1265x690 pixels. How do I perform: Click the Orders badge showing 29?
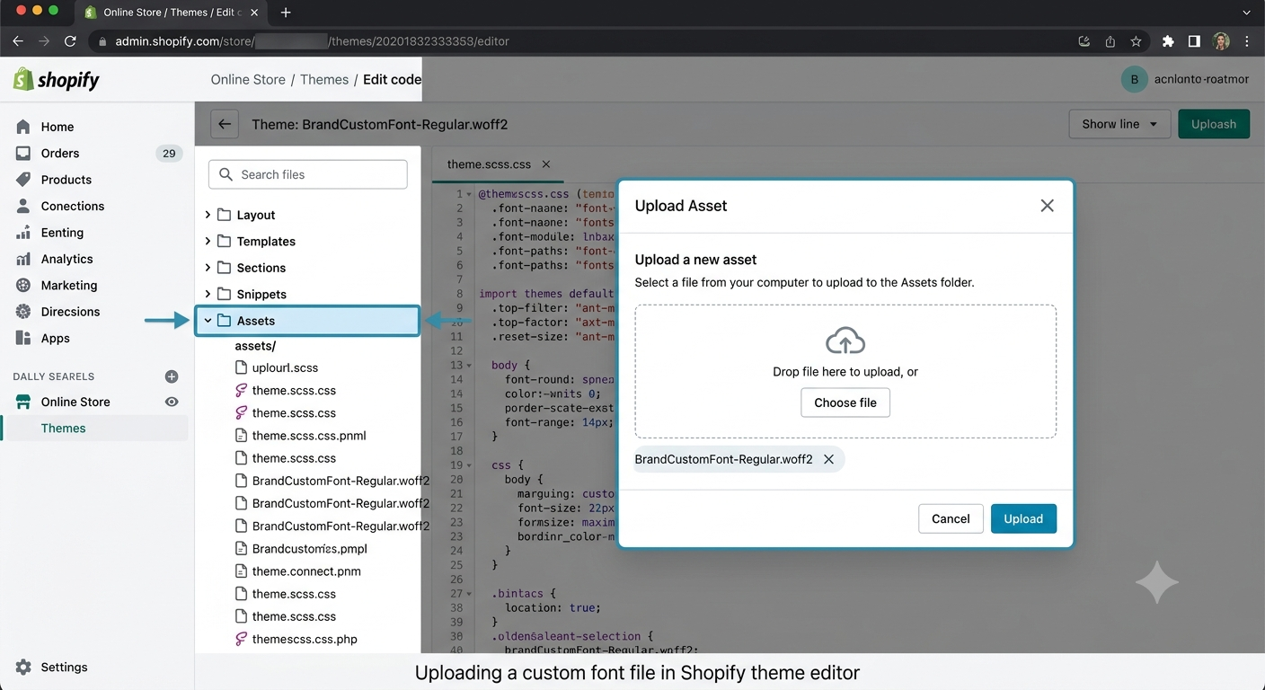pos(169,154)
